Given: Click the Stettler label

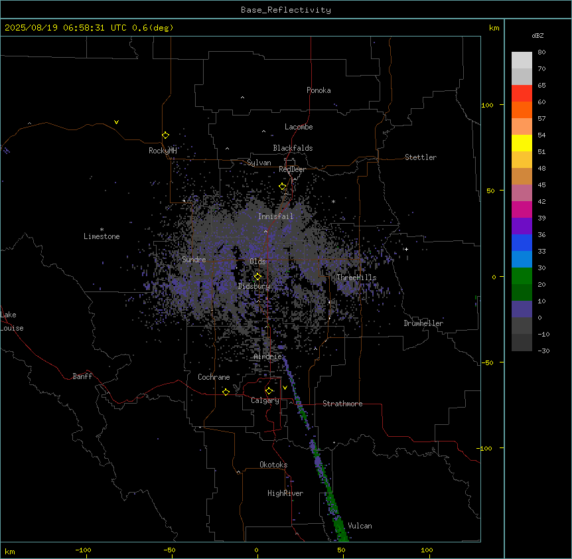Looking at the screenshot, I should coord(421,157).
